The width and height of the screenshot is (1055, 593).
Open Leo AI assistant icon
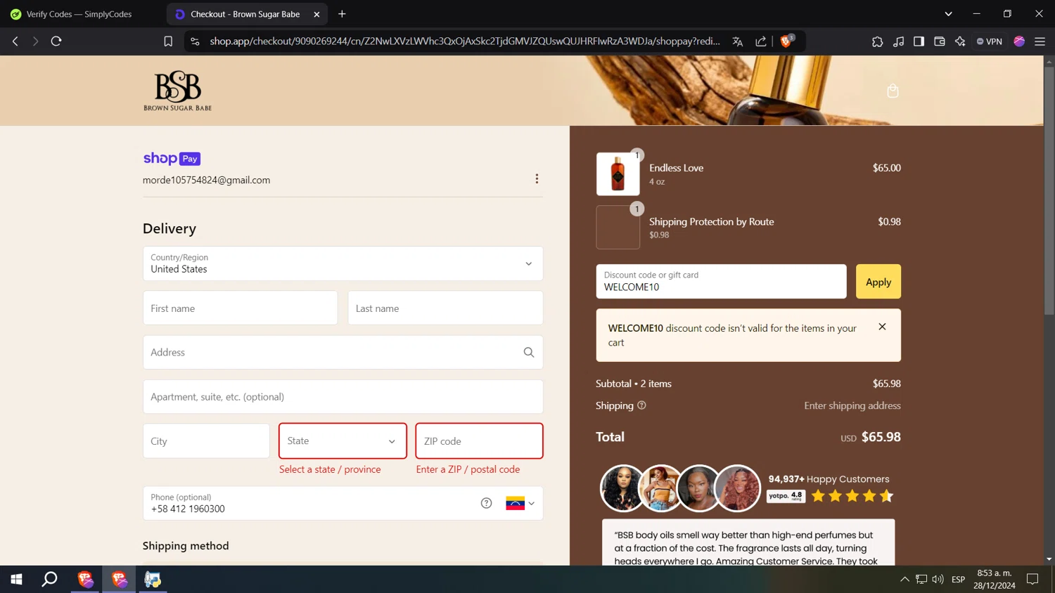(960, 41)
